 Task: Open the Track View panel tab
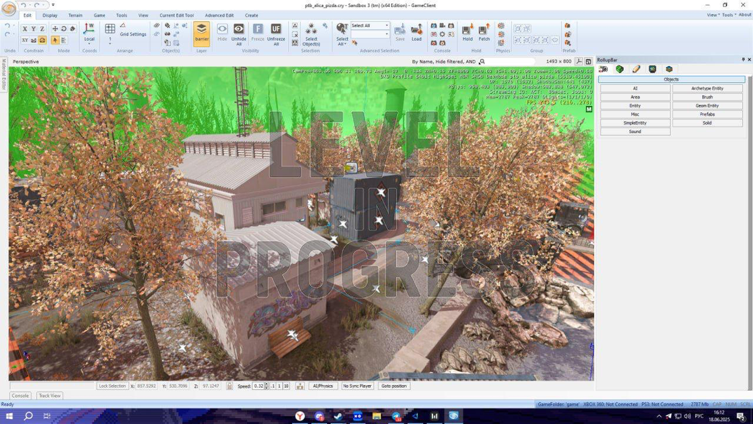(50, 396)
